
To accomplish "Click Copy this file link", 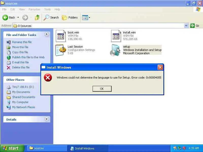I will (x=20, y=52).
